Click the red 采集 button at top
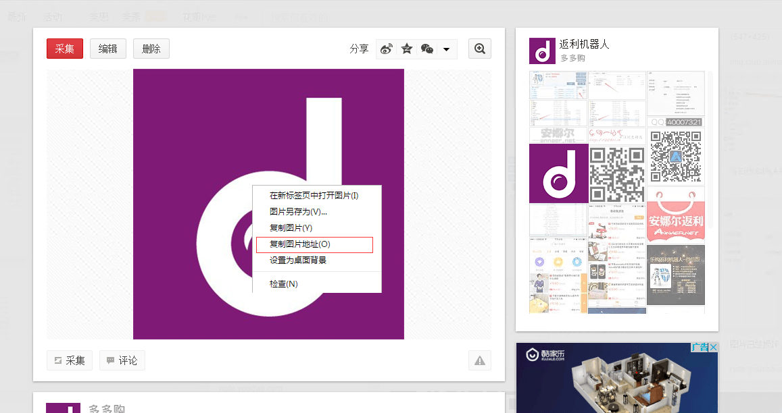This screenshot has width=782, height=413. click(65, 49)
